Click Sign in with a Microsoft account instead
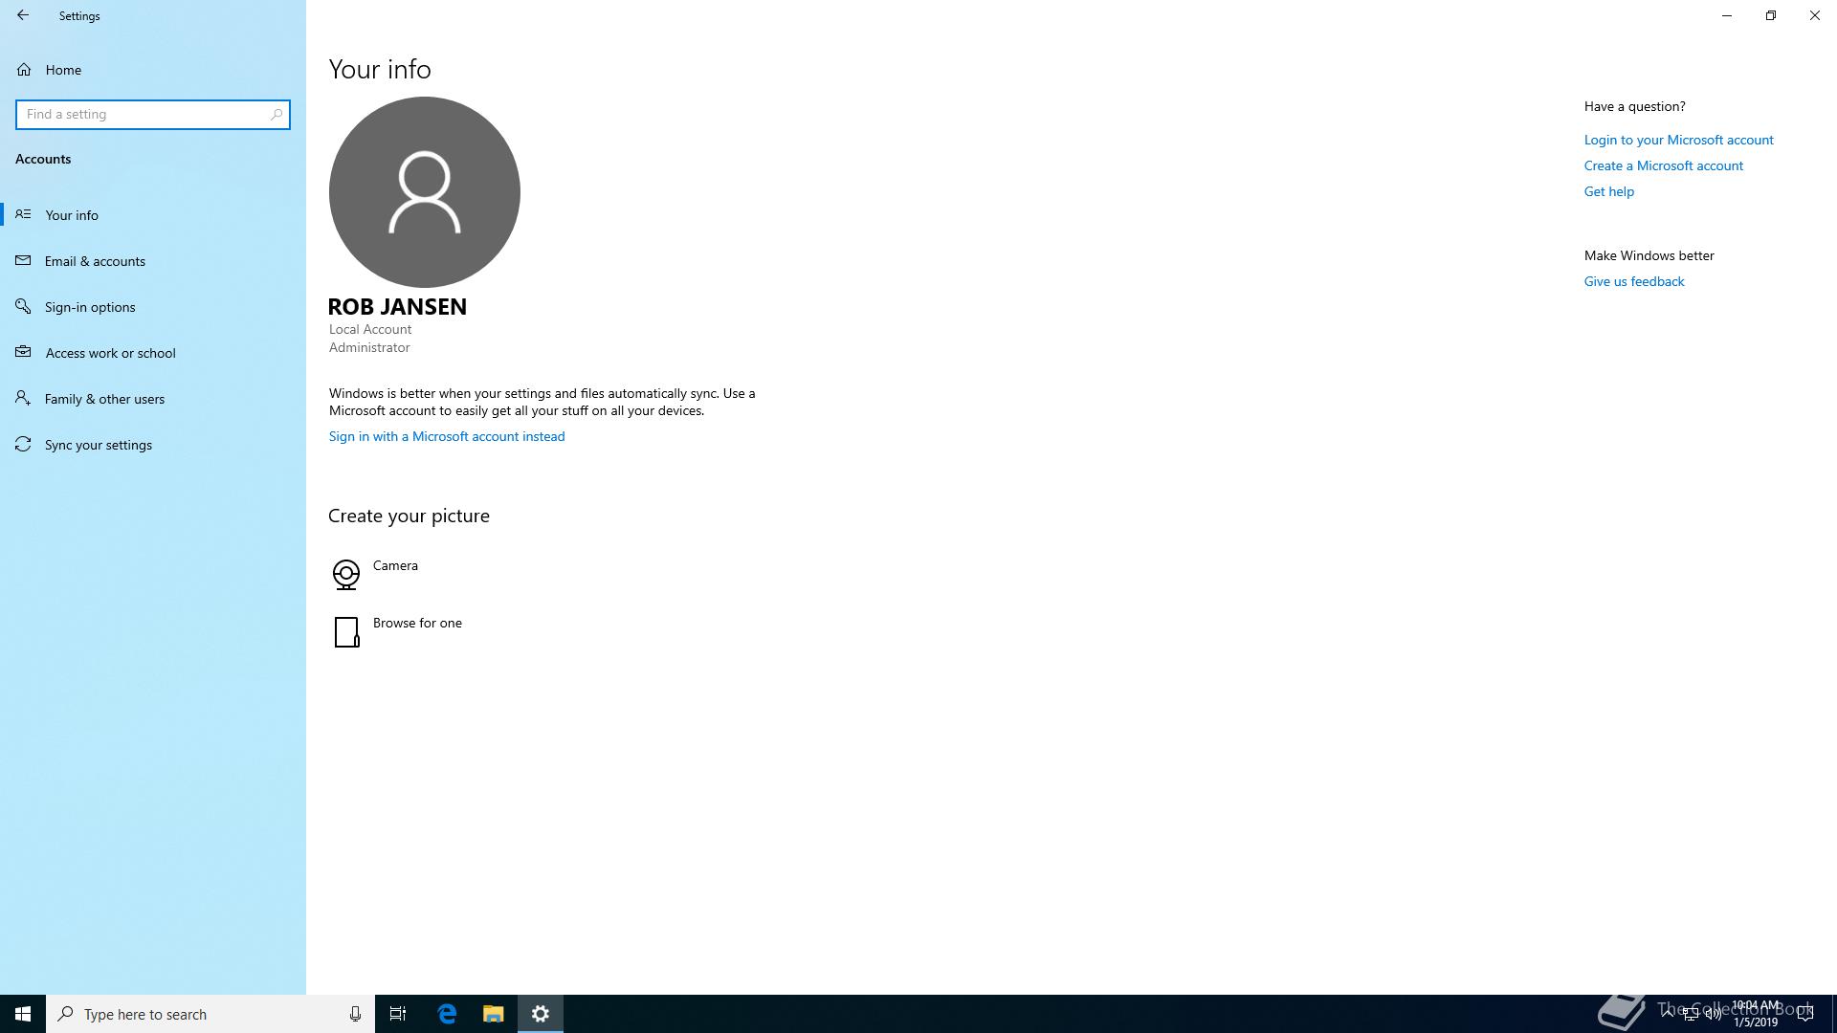The width and height of the screenshot is (1837, 1033). (x=447, y=436)
